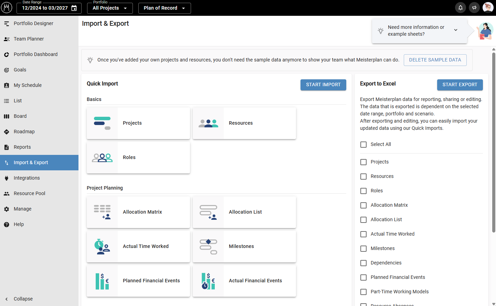Click the Roles import card icon
The width and height of the screenshot is (496, 306).
(102, 158)
